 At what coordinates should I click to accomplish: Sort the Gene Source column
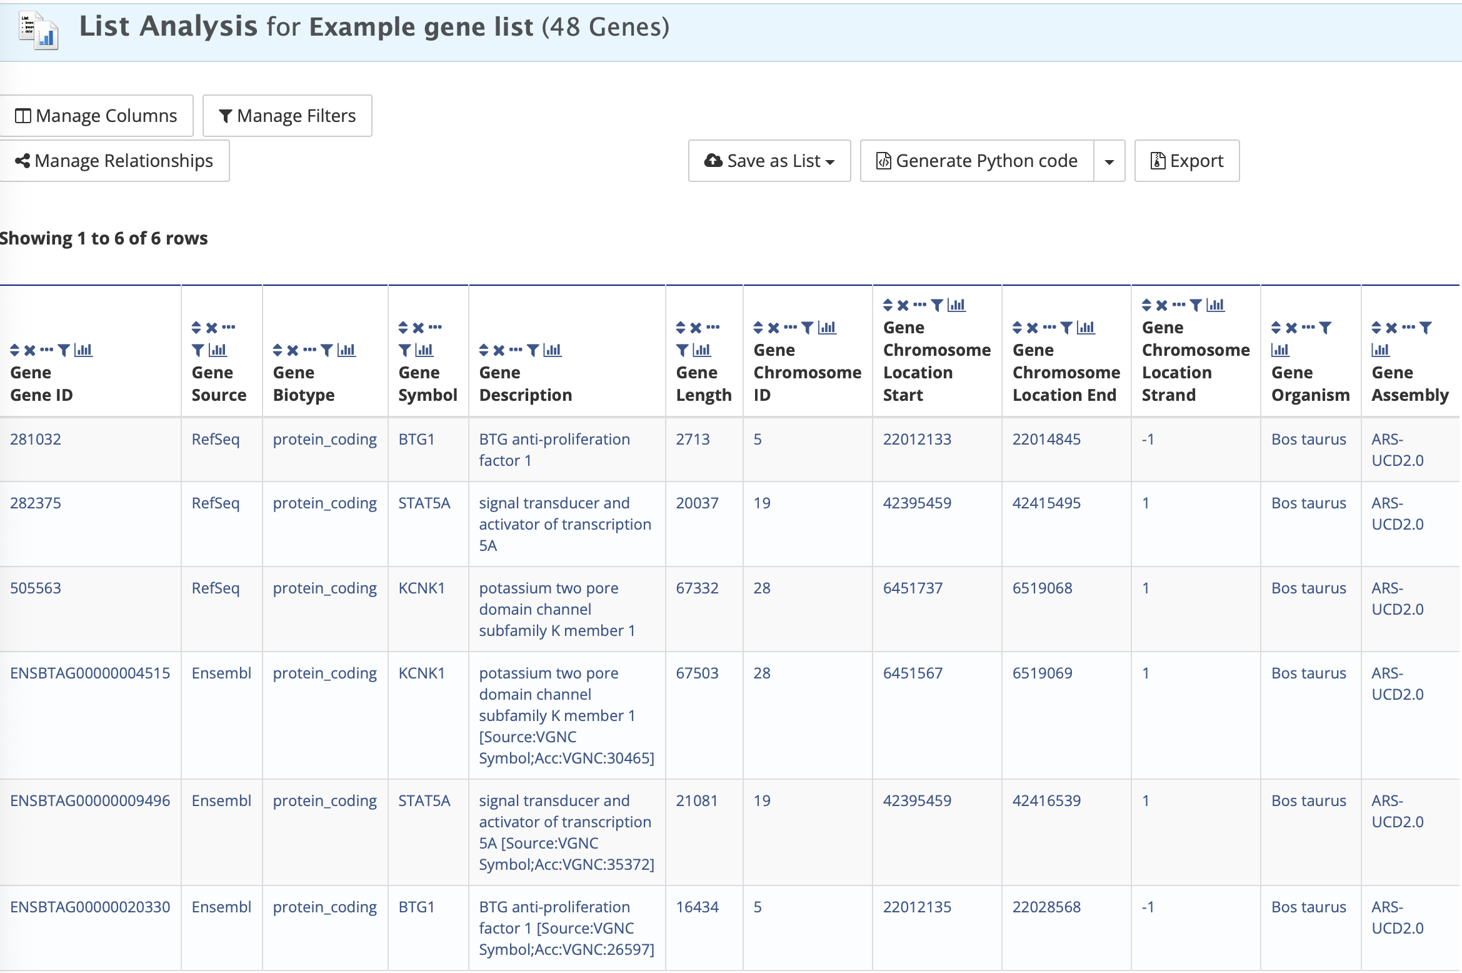(x=196, y=328)
